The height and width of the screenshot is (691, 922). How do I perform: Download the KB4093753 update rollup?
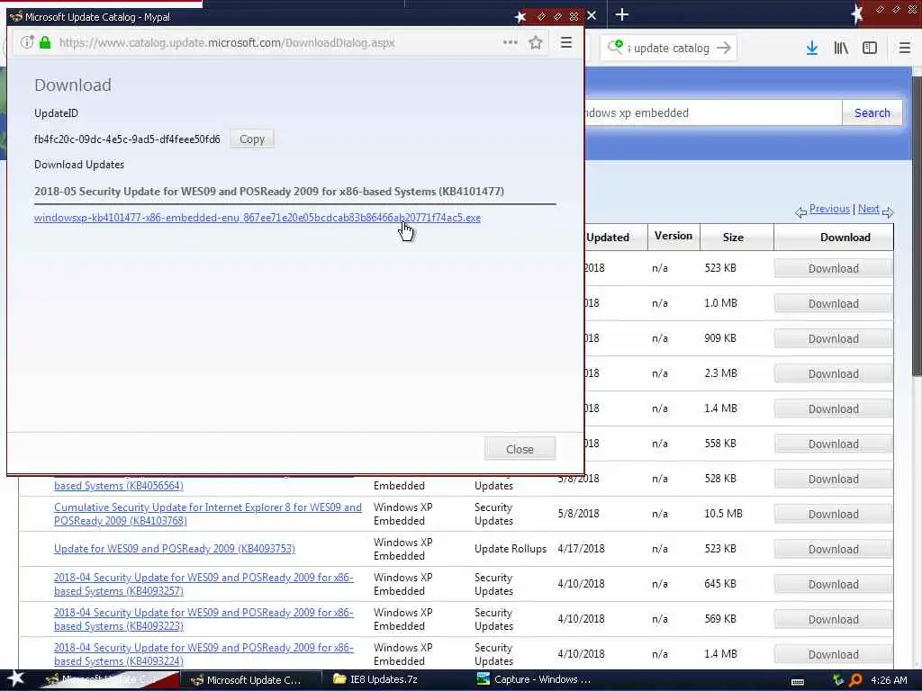click(x=833, y=550)
